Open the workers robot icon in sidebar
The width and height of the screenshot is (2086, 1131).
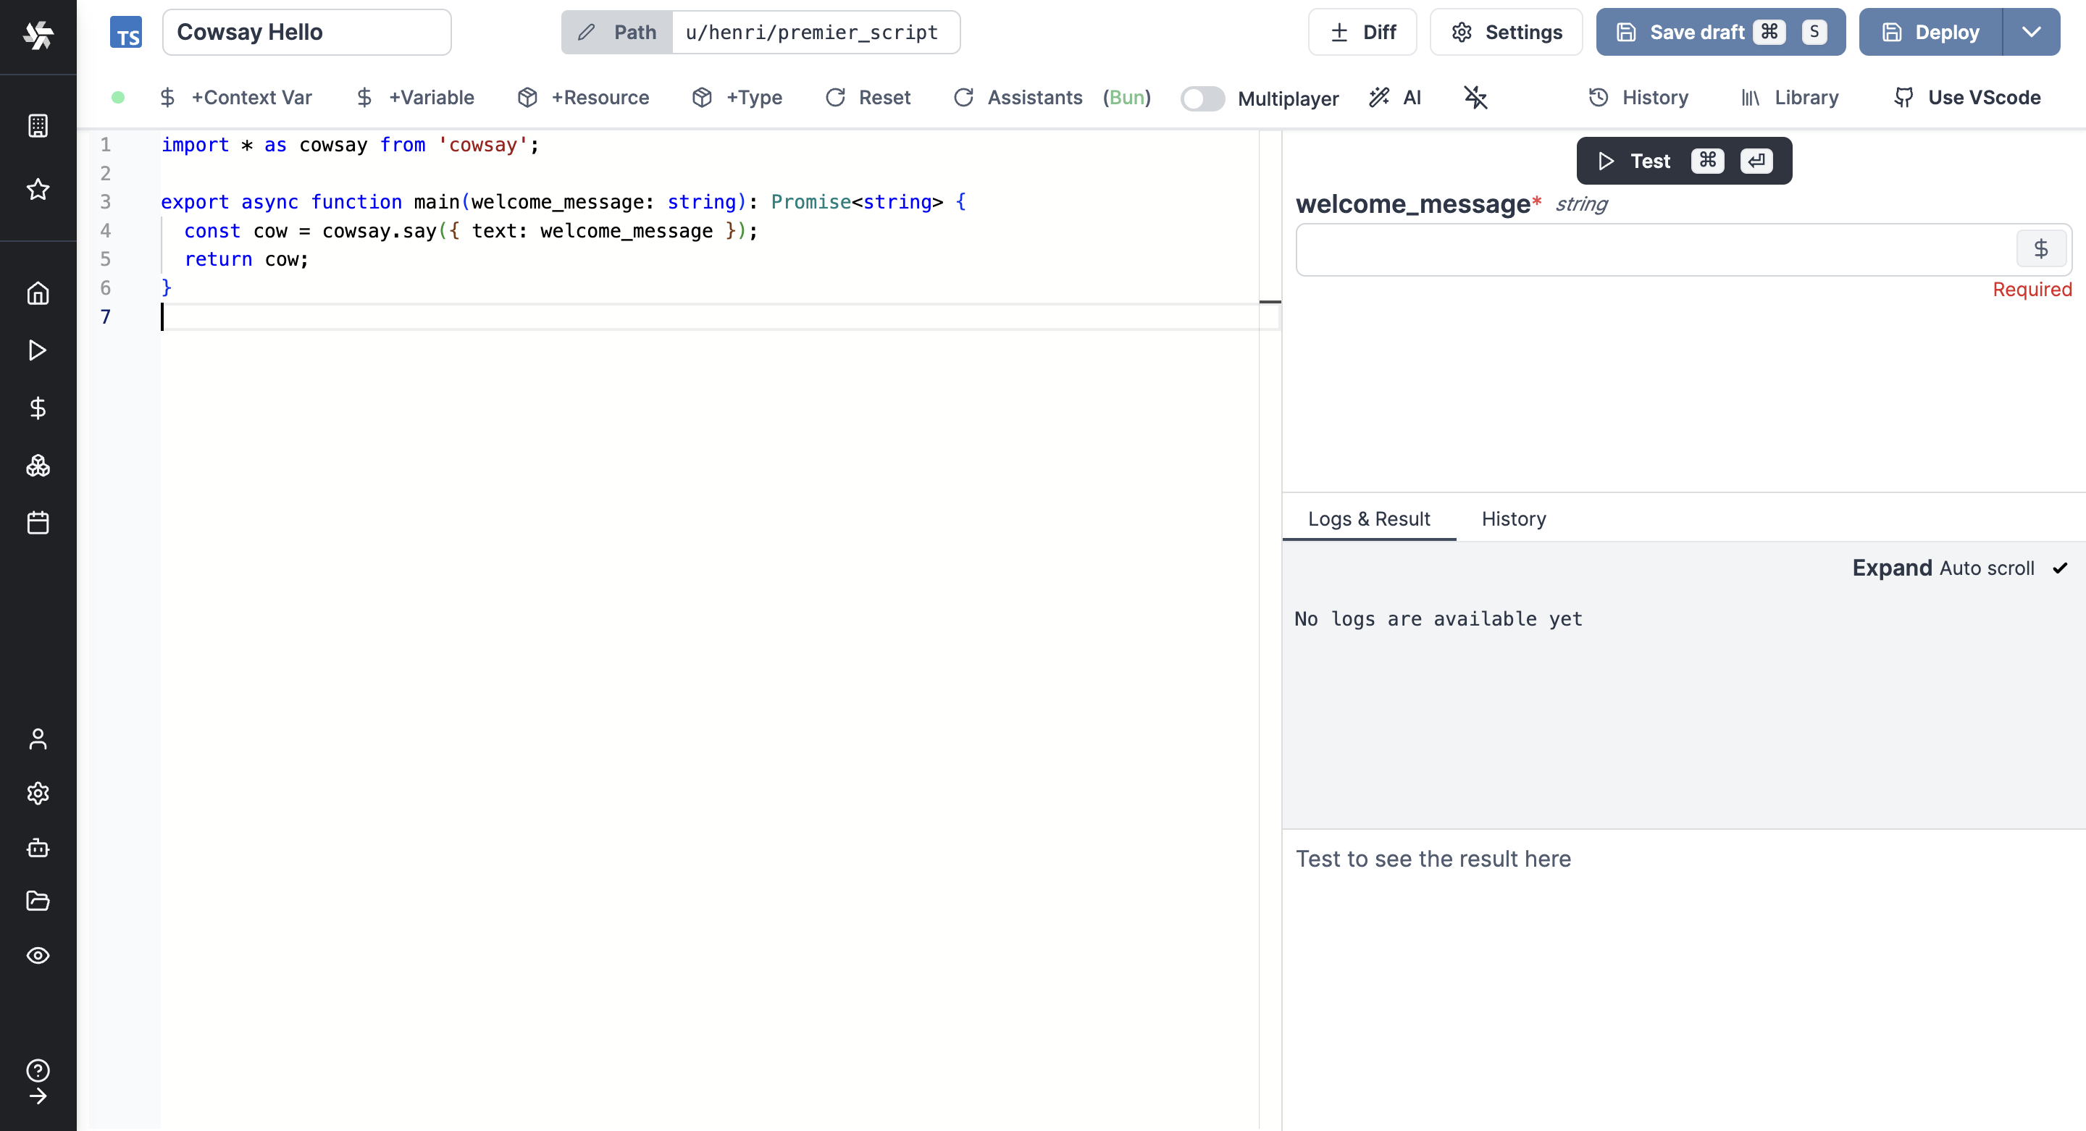point(37,848)
